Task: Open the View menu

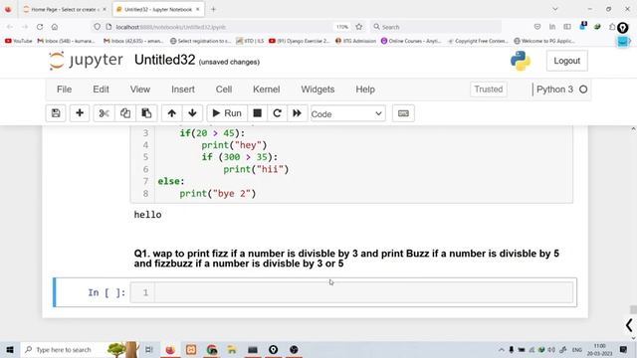Action: coord(140,89)
